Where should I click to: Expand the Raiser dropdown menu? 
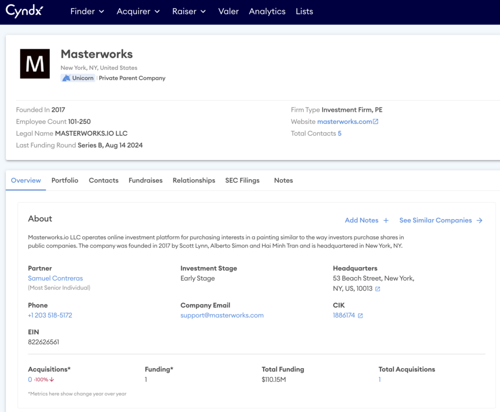click(189, 12)
